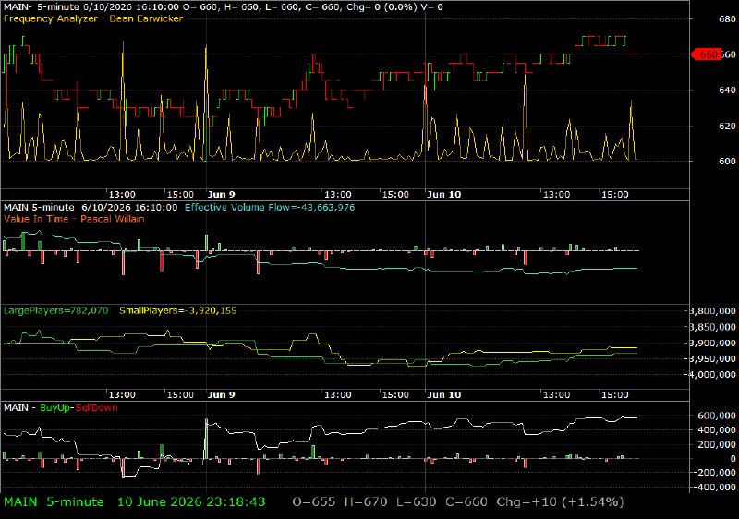Image resolution: width=739 pixels, height=519 pixels.
Task: Click the 3,950,000 axis value
Action: pyautogui.click(x=713, y=358)
